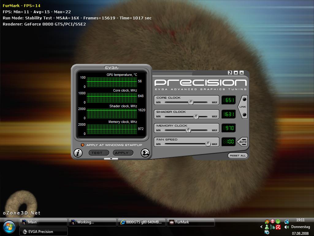Click the GPU temperature value 56
Viewport: 314px width, 236px height.
pos(140,81)
